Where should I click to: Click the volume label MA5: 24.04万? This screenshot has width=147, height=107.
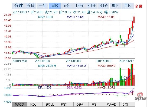tap(47, 66)
